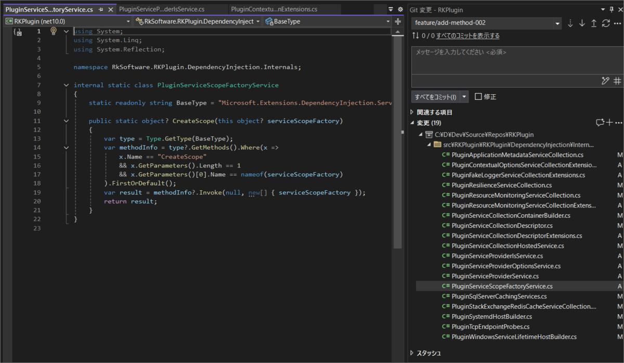
Task: Collapse the repository root tree node
Action: click(421, 134)
